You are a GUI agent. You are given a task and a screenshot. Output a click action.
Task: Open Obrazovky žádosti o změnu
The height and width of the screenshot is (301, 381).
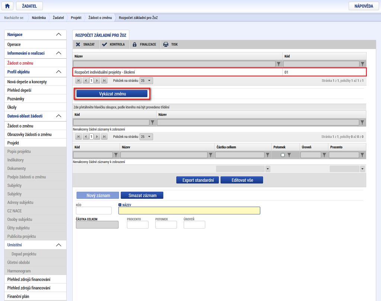(35, 135)
